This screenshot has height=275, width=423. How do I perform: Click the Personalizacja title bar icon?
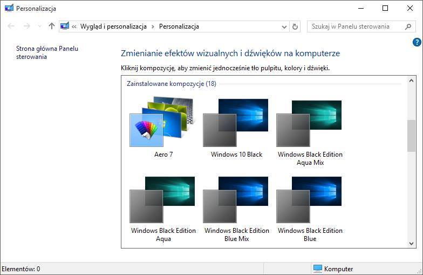(9, 9)
